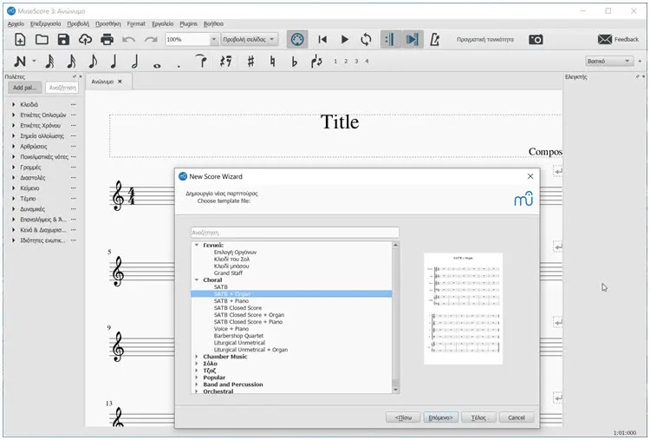
Task: Expand the Τέμπο palette
Action: [14, 199]
